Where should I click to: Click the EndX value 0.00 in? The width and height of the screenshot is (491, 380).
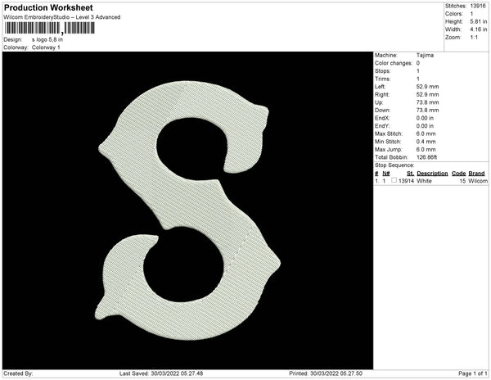coord(425,118)
